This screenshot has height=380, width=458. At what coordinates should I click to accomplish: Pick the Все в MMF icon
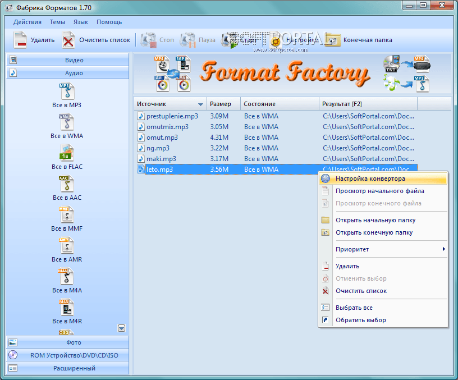pyautogui.click(x=67, y=214)
